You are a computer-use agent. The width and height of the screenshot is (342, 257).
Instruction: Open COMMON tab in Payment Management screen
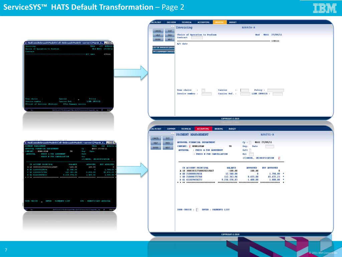pos(171,129)
